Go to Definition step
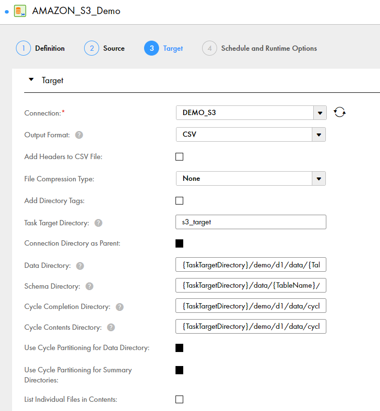This screenshot has height=411, width=380. point(41,48)
